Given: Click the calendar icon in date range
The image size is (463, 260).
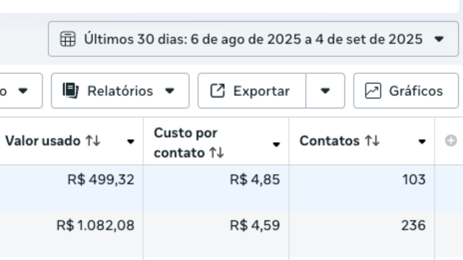Looking at the screenshot, I should tap(68, 39).
